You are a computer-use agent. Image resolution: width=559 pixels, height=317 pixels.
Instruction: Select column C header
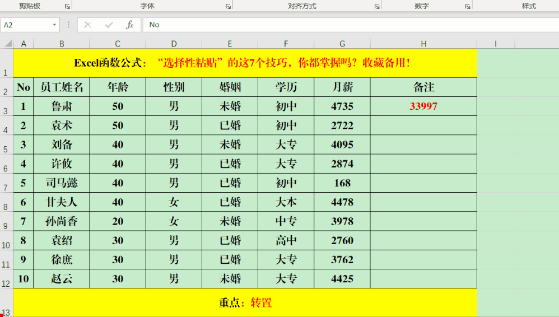coord(118,44)
